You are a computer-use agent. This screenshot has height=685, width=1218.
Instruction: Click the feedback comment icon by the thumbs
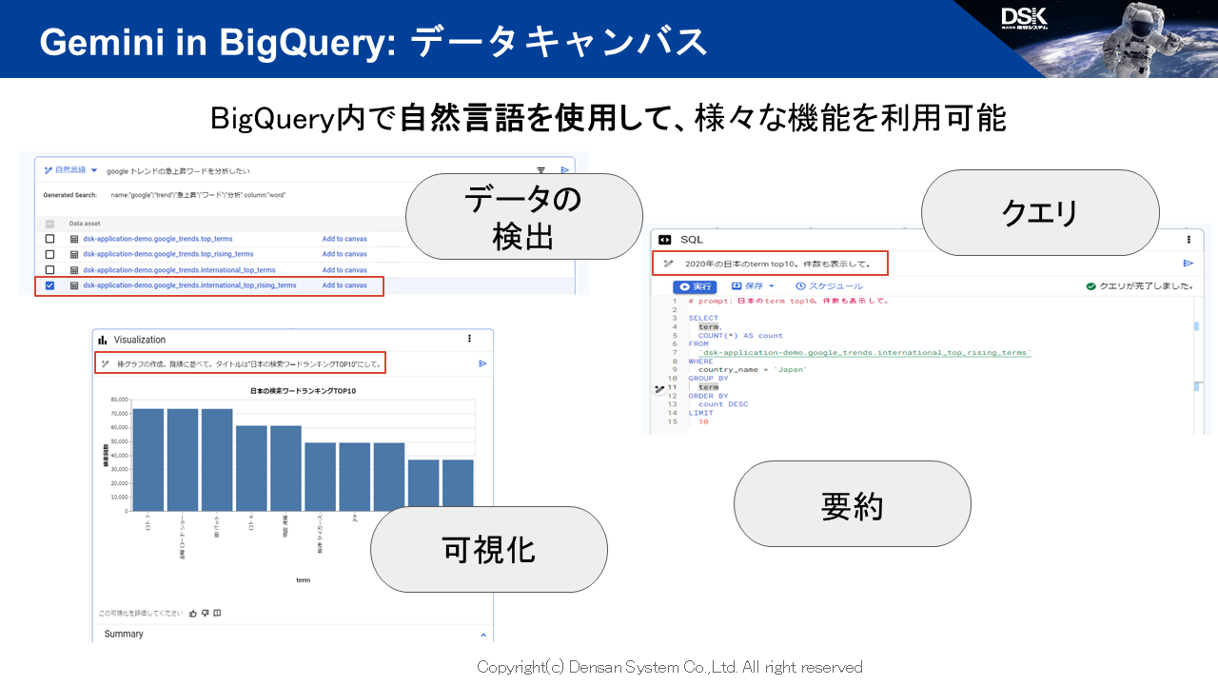(x=217, y=614)
